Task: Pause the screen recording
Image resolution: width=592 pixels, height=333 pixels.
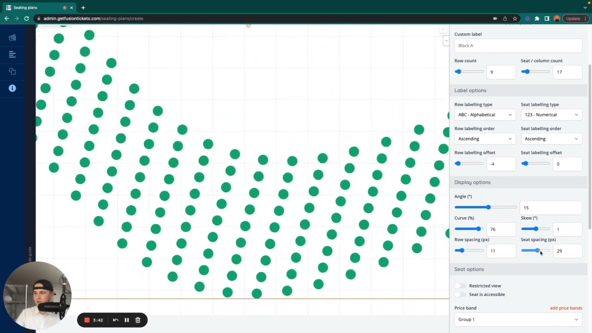Action: (x=127, y=320)
